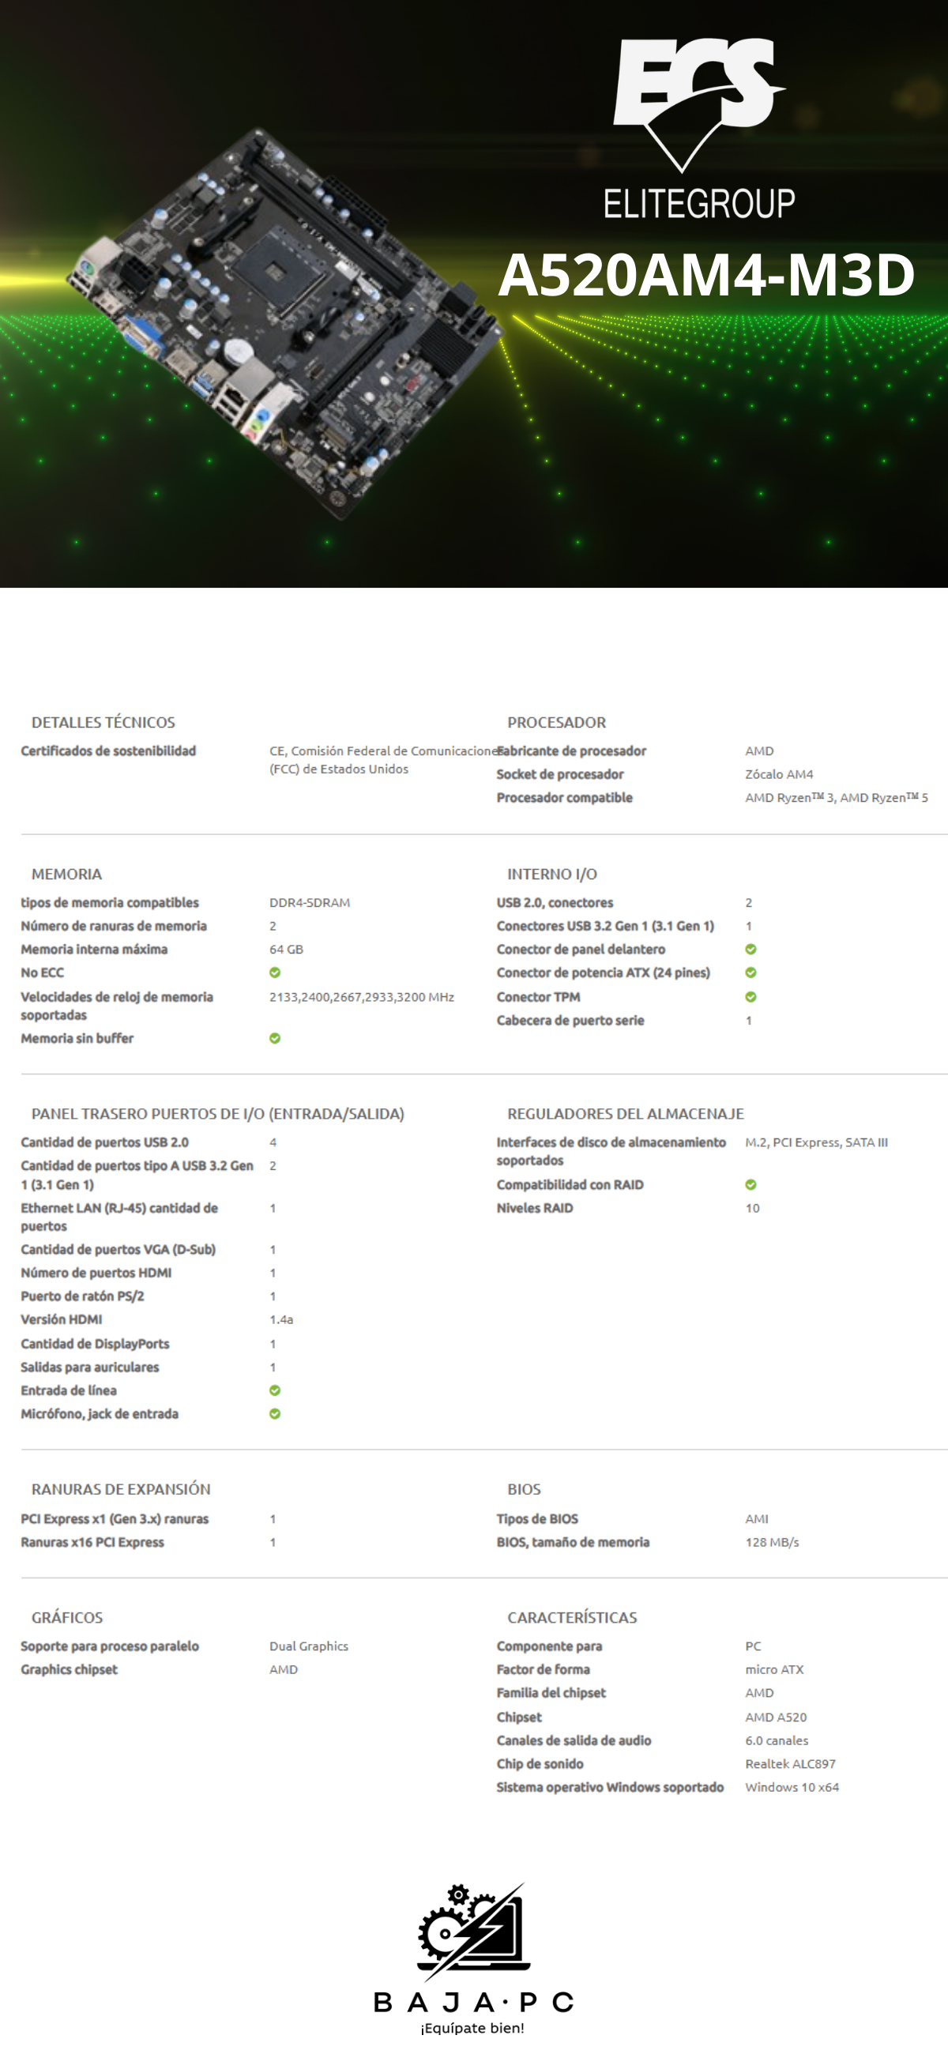Viewport: 948px width, 2054px height.
Task: Click the Zócalo AM4 socket value
Action: [779, 774]
